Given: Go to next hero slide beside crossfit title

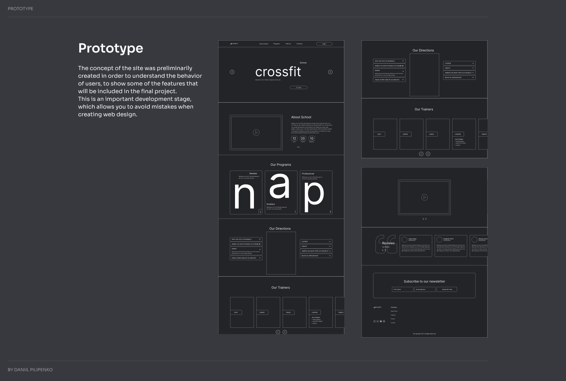Looking at the screenshot, I should [330, 72].
